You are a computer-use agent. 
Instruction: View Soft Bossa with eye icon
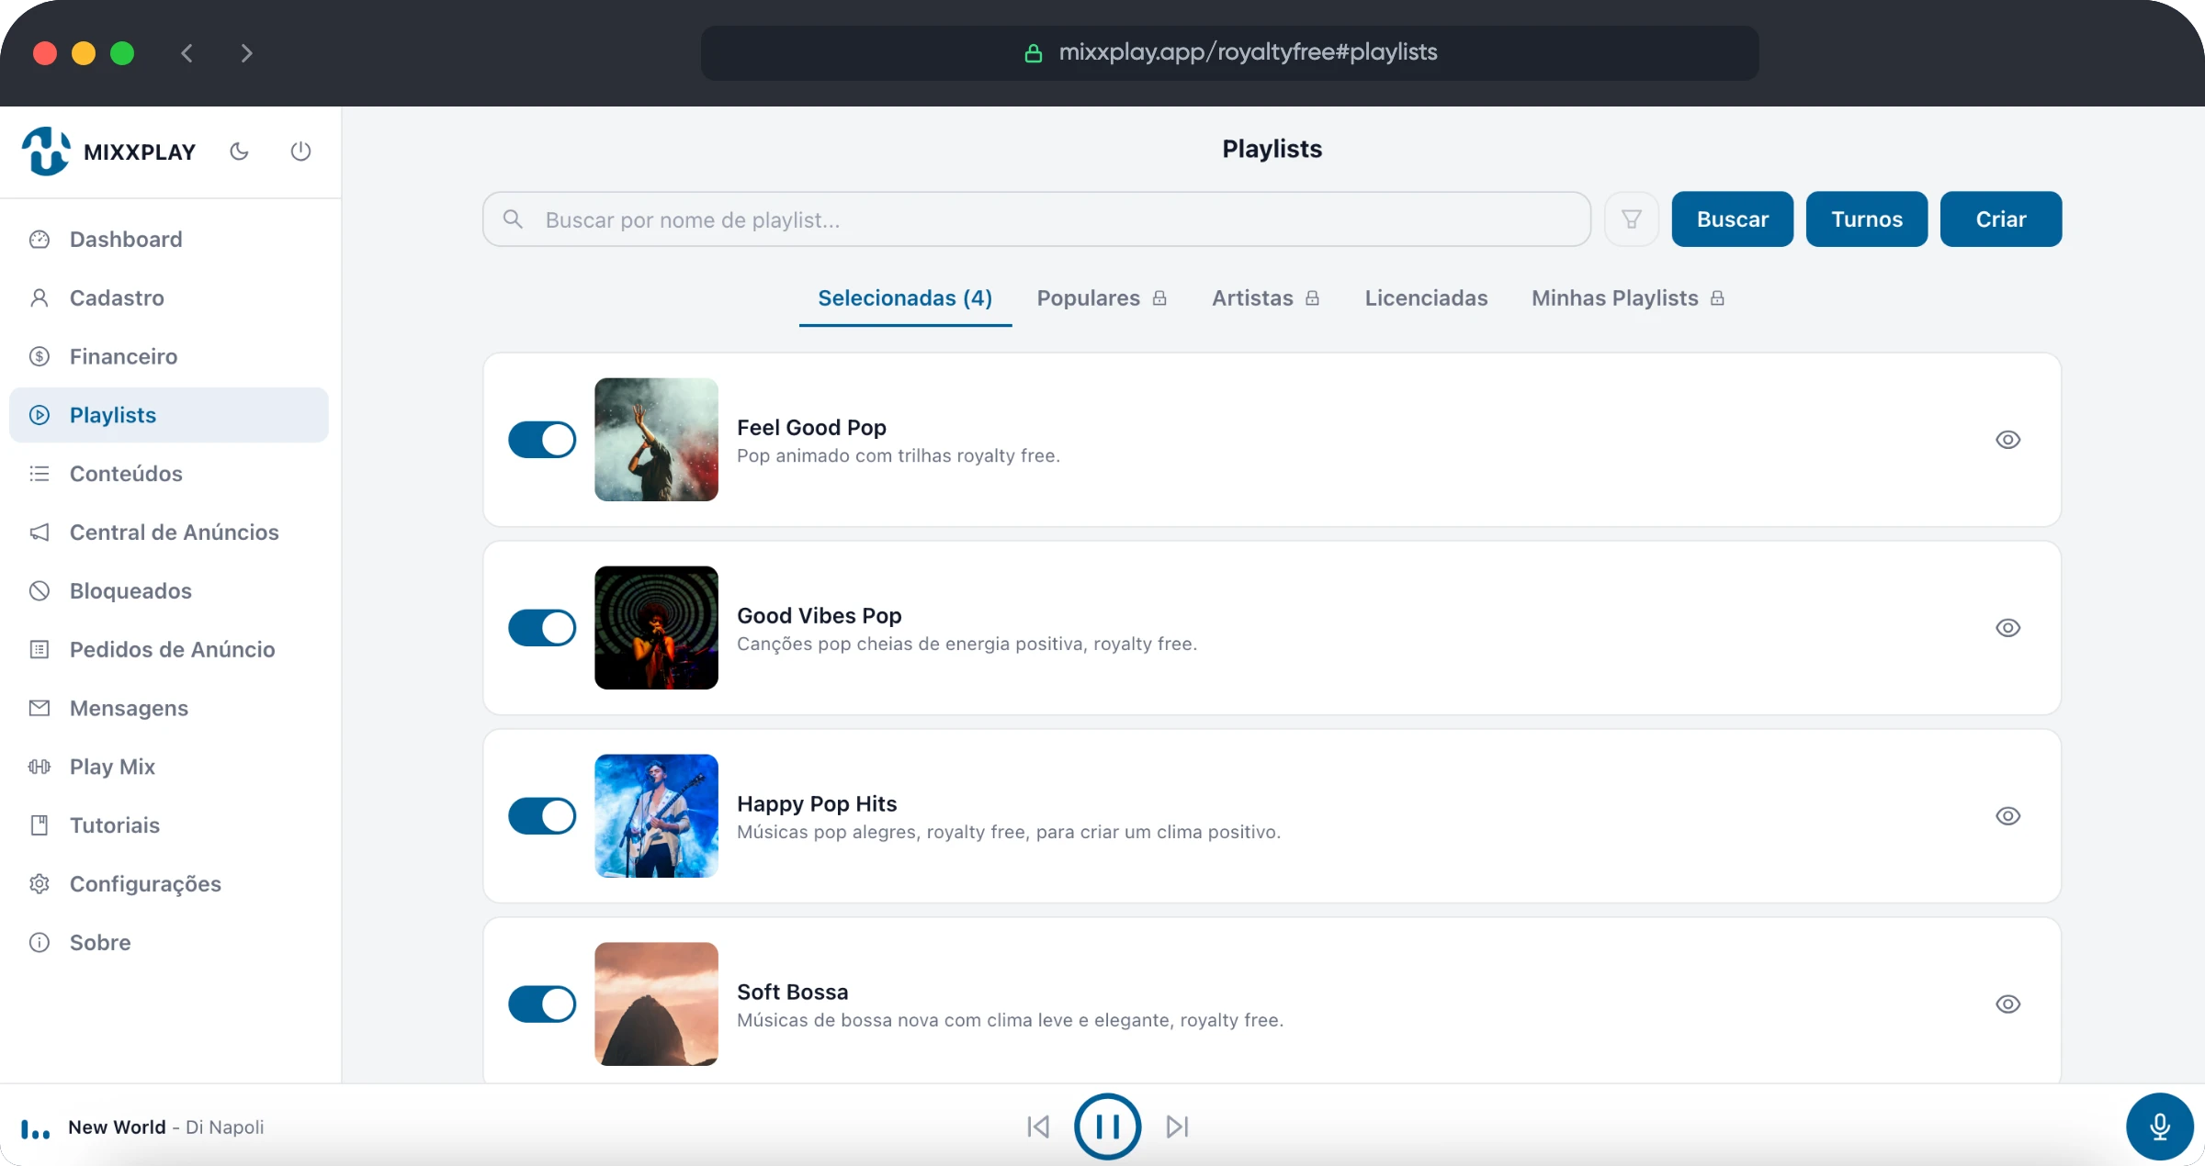(2008, 1004)
